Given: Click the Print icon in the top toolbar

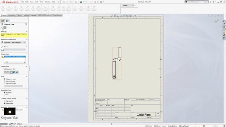Looking at the screenshot, I should click(x=81, y=2).
